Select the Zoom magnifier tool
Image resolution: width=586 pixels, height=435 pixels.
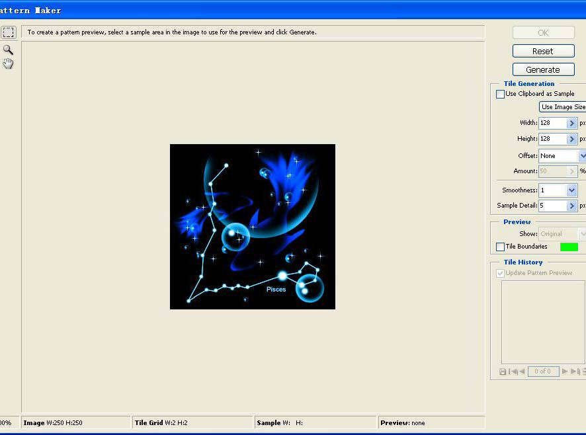(x=8, y=50)
